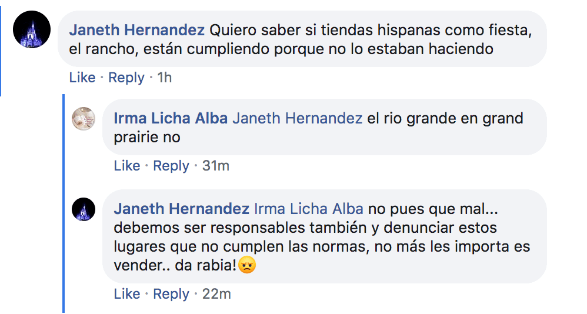Image resolution: width=587 pixels, height=314 pixels.
Task: Like Irma's "el rio grande" reply
Action: (126, 166)
